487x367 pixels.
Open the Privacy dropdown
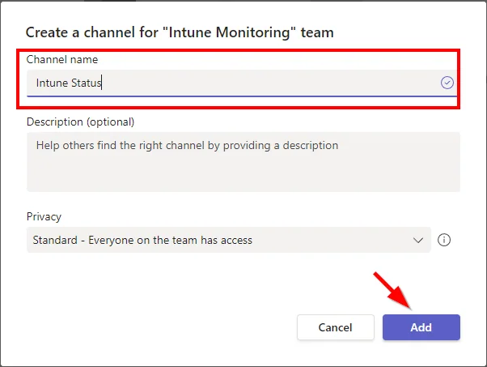click(x=229, y=240)
